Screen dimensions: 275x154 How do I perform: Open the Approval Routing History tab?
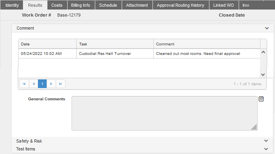tap(181, 5)
